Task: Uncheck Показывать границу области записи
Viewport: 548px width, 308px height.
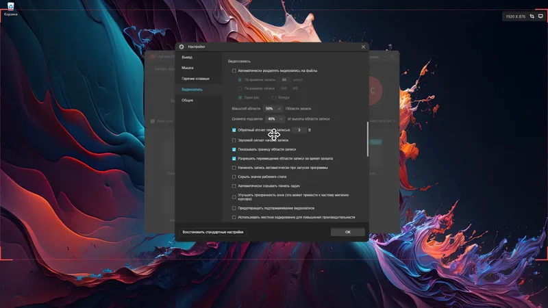Action: click(x=234, y=149)
